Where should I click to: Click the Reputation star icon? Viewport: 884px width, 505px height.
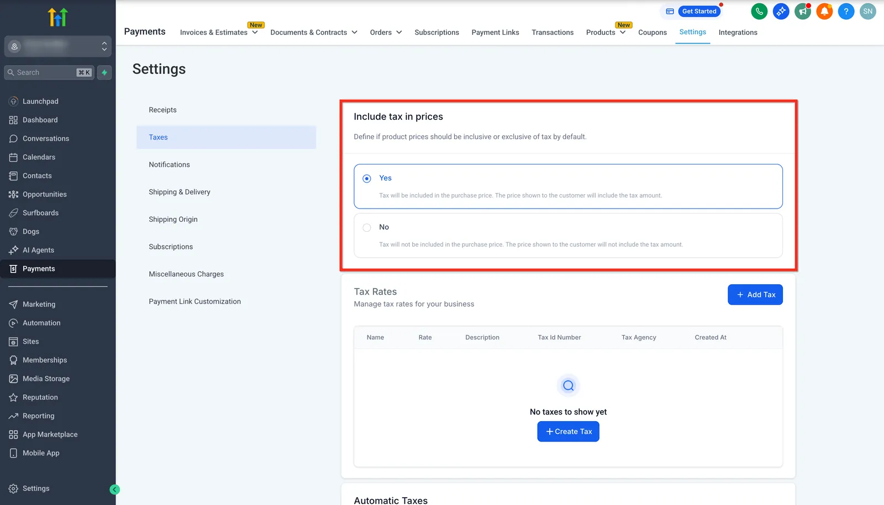pos(13,397)
